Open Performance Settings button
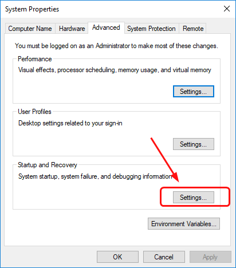Image resolution: width=236 pixels, height=268 pixels. [194, 92]
